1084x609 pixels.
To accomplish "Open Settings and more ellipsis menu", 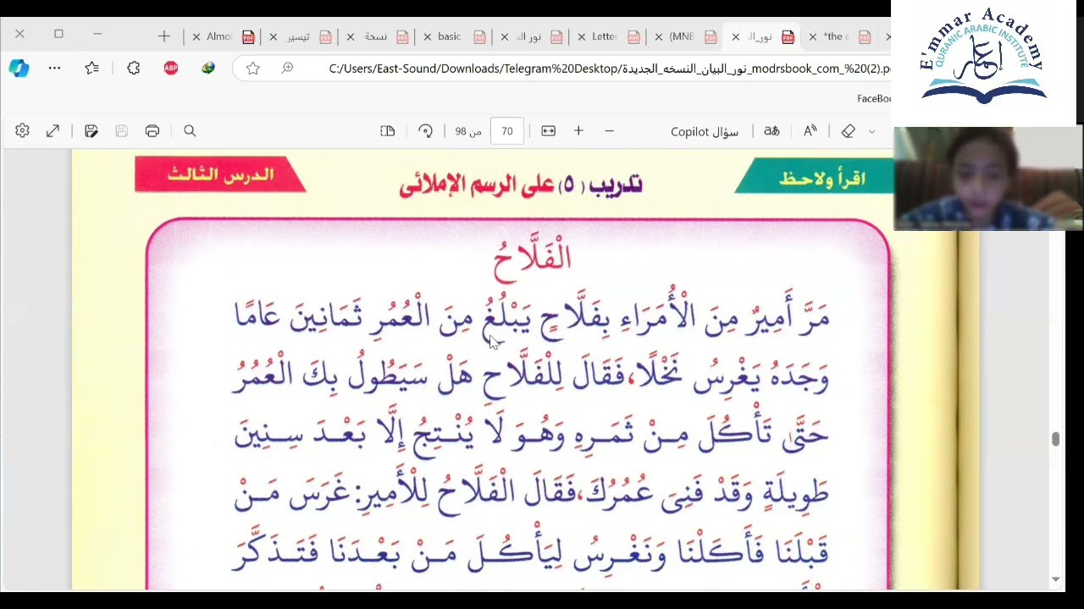I will [54, 69].
